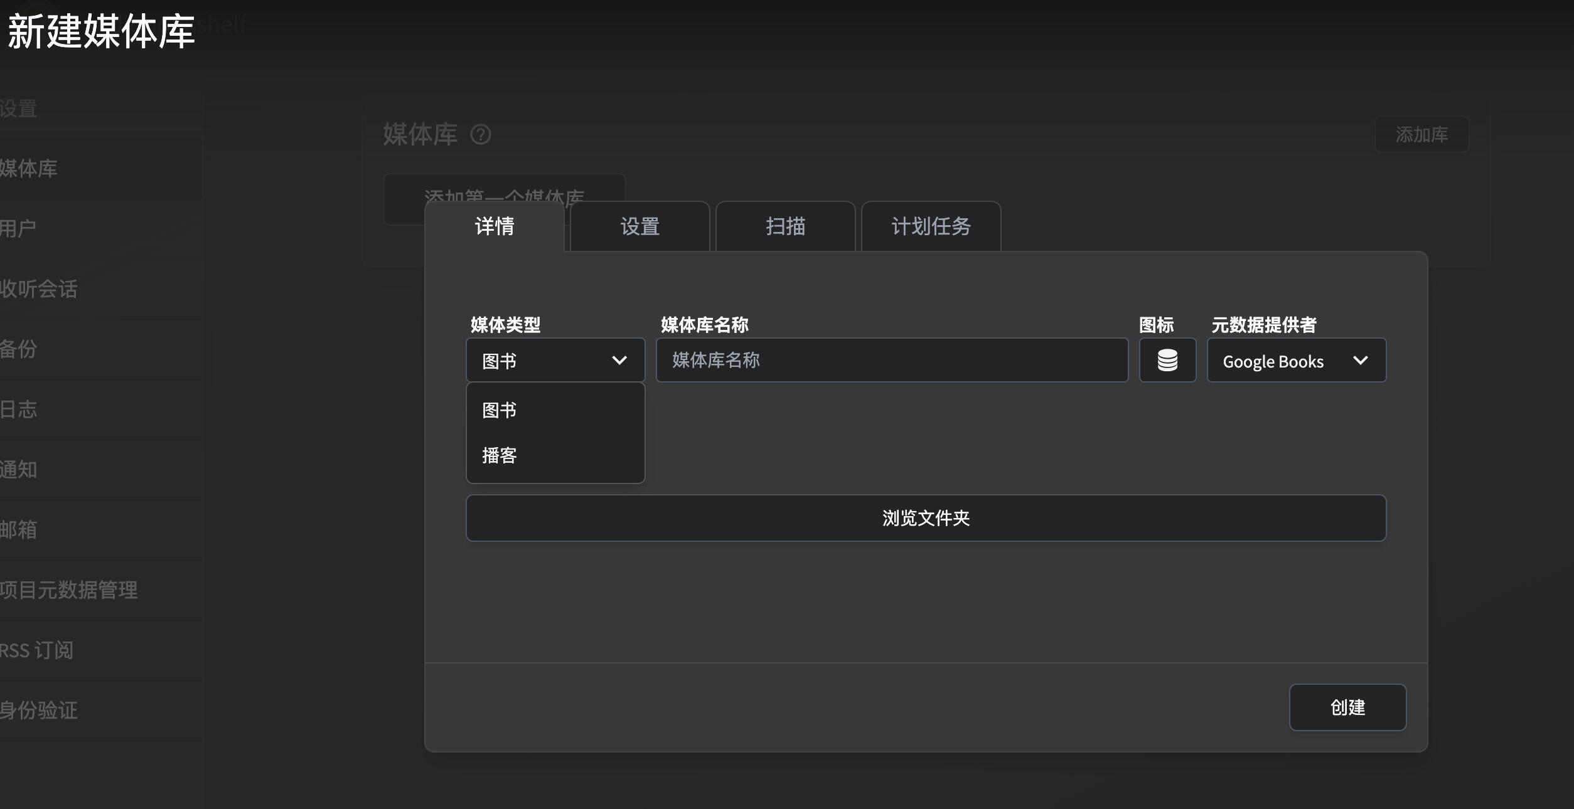Open the 日志 section in sidebar

pos(19,410)
